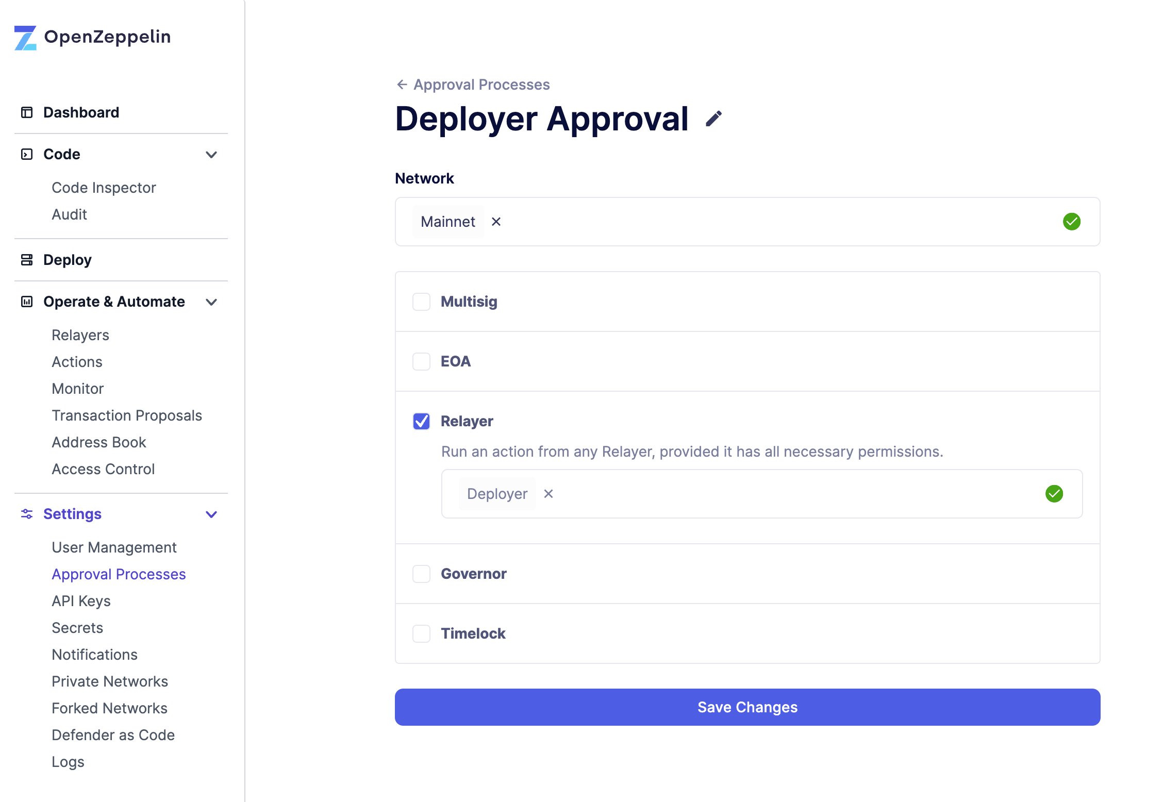
Task: Open the Approval Processes menu item
Action: (x=119, y=574)
